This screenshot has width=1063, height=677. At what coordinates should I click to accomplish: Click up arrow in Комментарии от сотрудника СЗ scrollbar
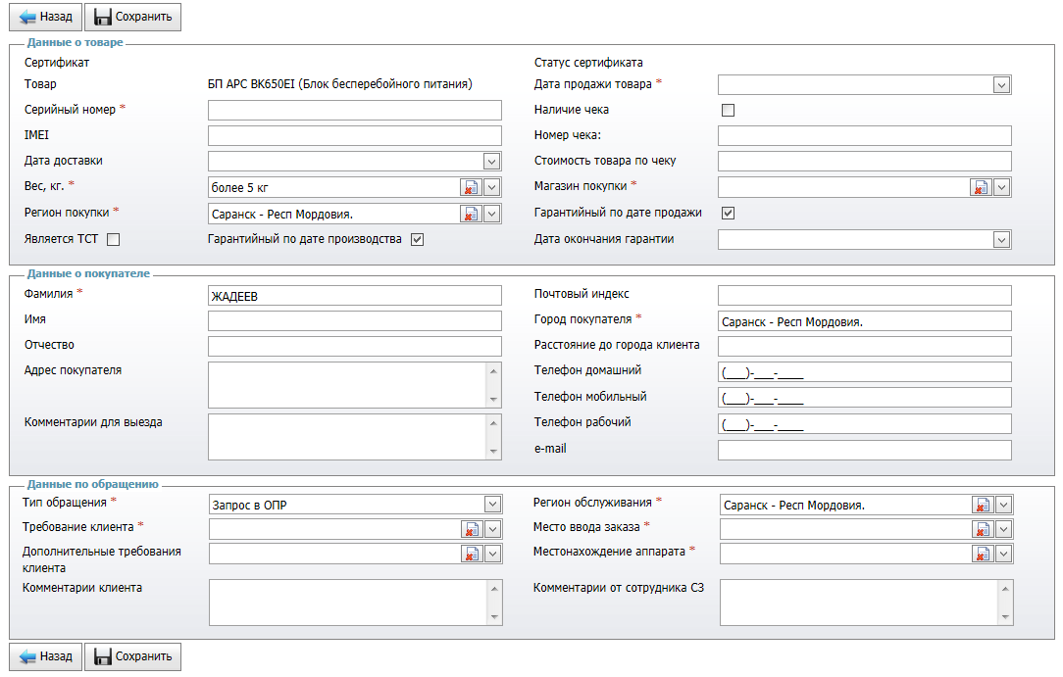(x=1005, y=588)
